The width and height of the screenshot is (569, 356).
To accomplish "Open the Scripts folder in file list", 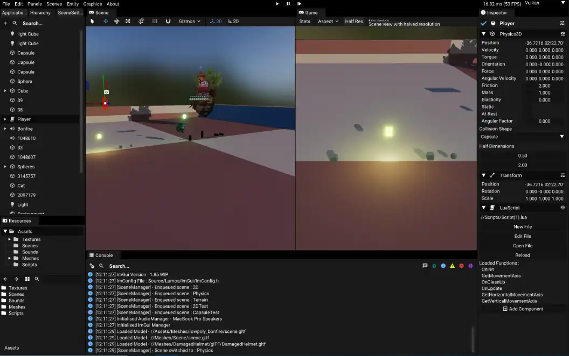I will pos(16,314).
